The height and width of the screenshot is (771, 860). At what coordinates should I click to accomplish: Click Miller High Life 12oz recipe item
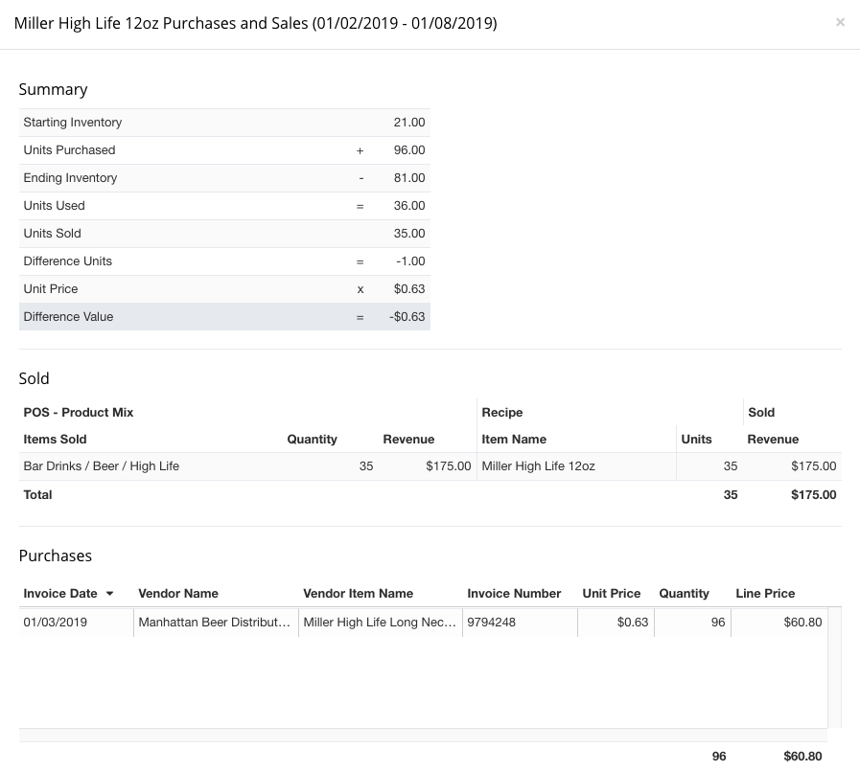(538, 466)
